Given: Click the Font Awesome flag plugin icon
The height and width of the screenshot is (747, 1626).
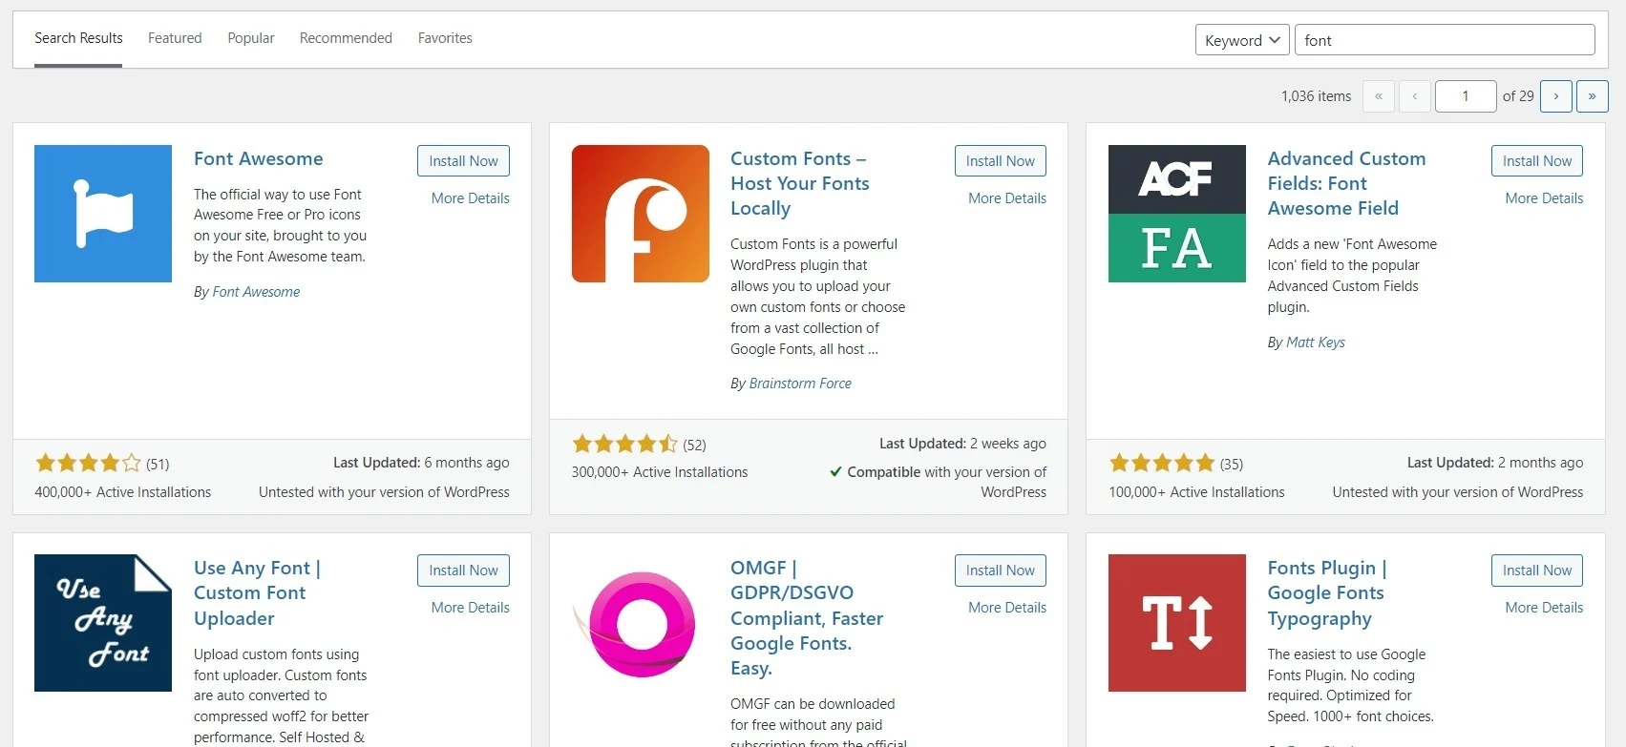Looking at the screenshot, I should click(x=103, y=214).
